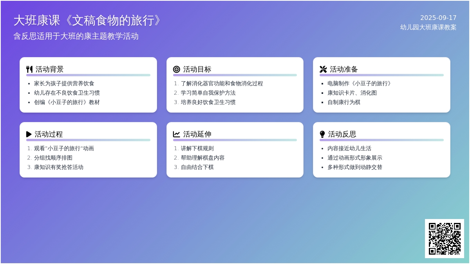Click the play icon beside 活动过程
This screenshot has height=264, width=470.
[x=29, y=134]
